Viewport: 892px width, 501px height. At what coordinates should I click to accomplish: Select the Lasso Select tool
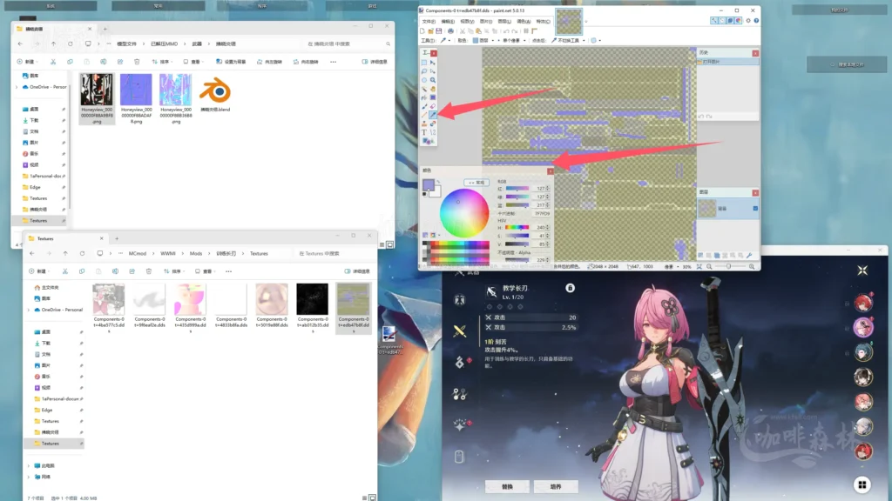[x=423, y=70]
